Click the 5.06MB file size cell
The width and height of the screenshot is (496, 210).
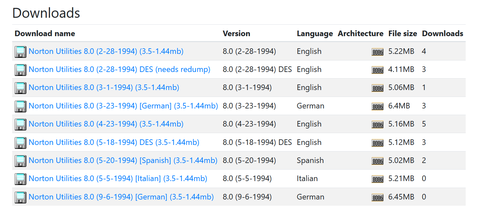(401, 87)
